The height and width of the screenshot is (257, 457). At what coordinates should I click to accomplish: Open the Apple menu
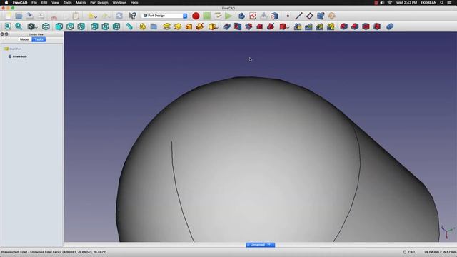pos(6,3)
